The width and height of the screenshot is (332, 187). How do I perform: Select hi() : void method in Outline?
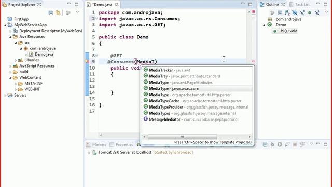[x=285, y=31]
